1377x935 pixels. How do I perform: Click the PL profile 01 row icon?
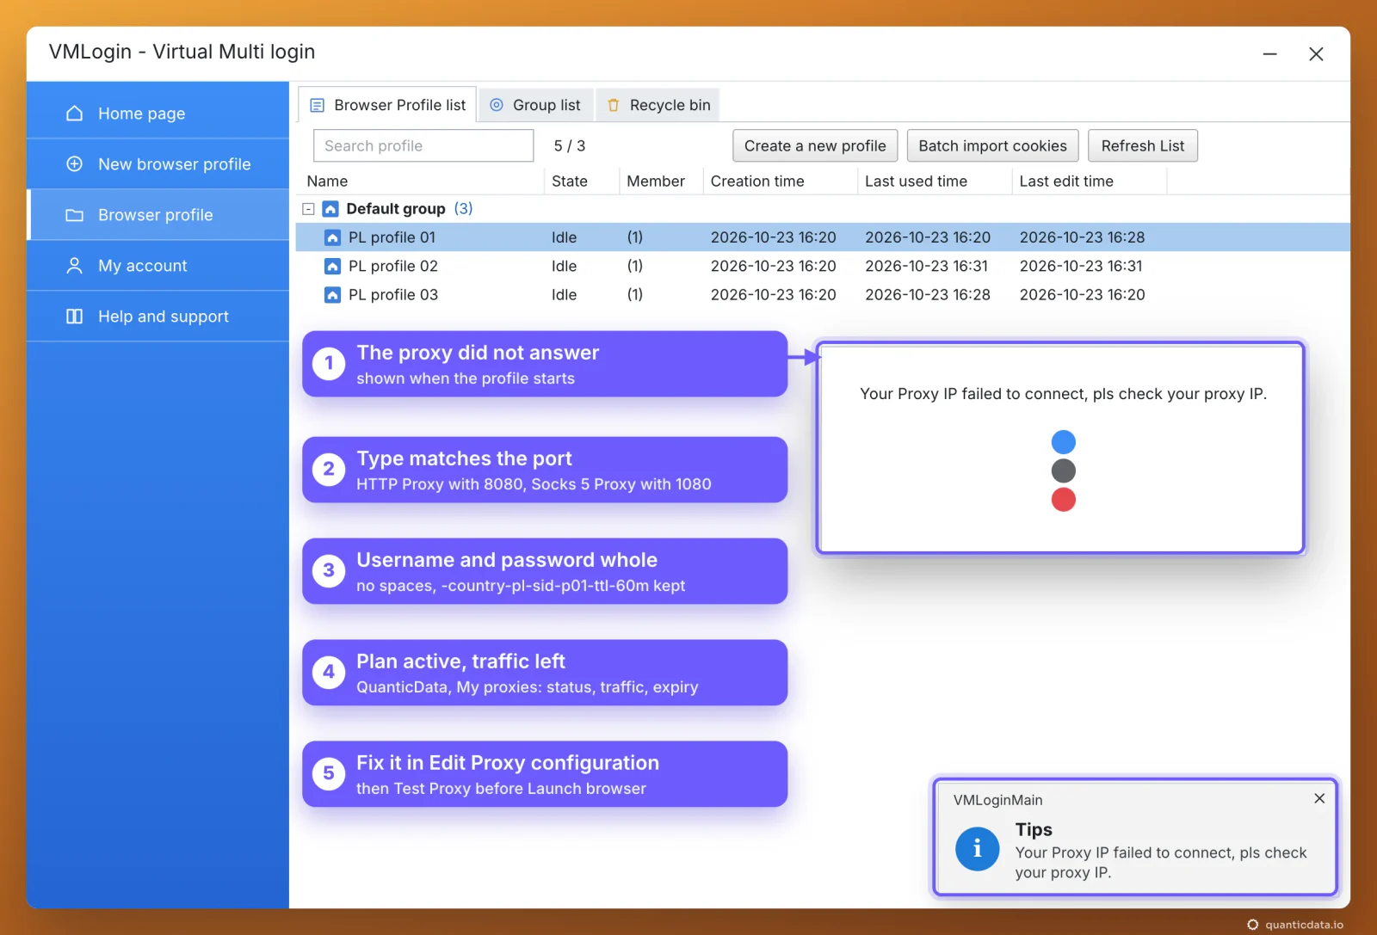point(332,237)
